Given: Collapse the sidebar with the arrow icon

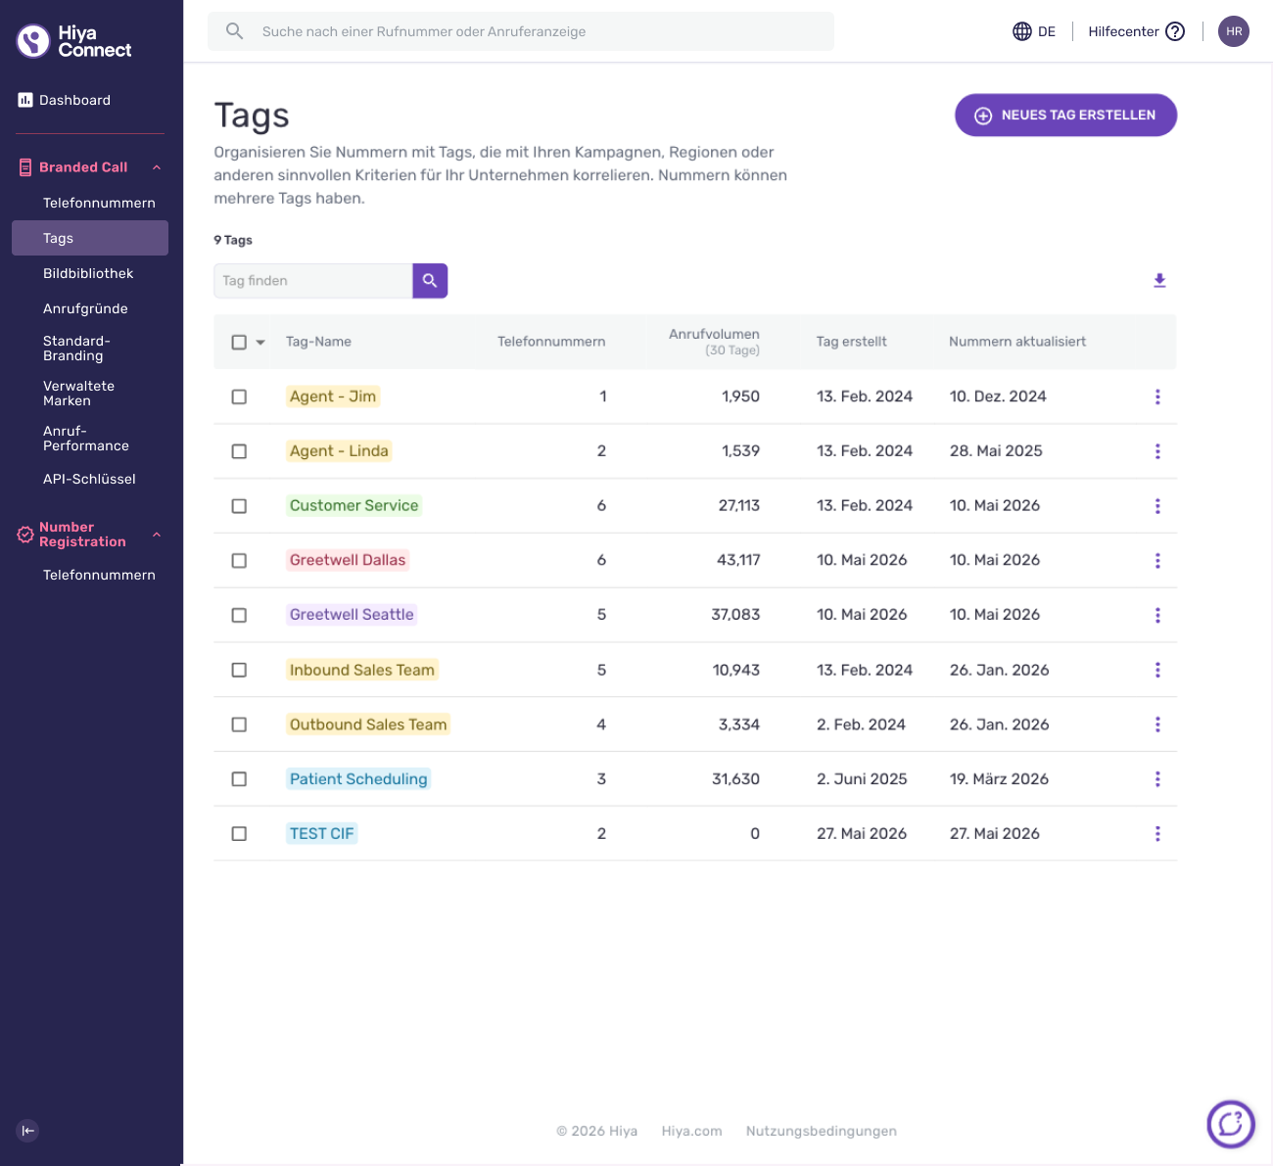Looking at the screenshot, I should pos(28,1131).
